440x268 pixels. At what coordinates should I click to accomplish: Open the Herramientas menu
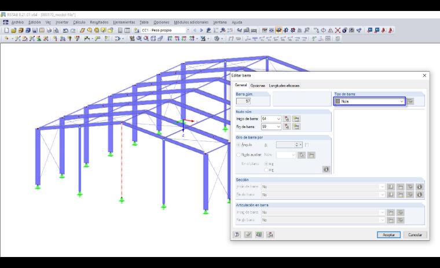pyautogui.click(x=124, y=22)
